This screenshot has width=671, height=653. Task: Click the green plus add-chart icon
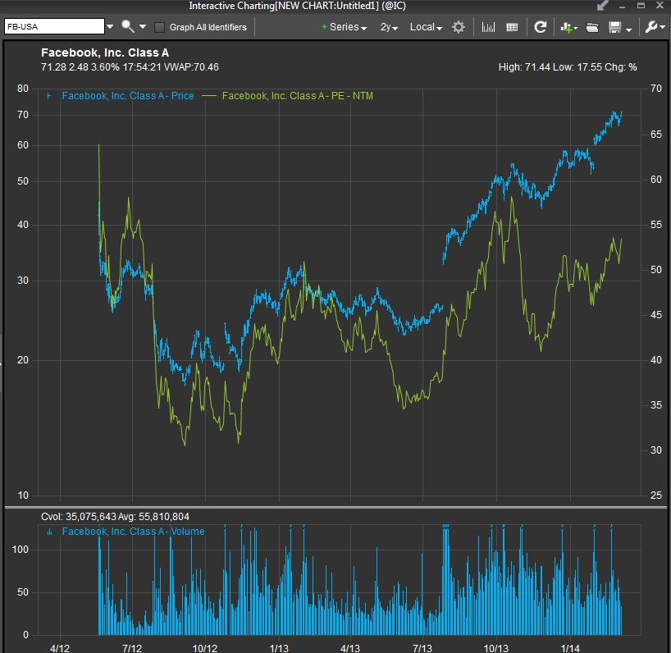point(566,27)
